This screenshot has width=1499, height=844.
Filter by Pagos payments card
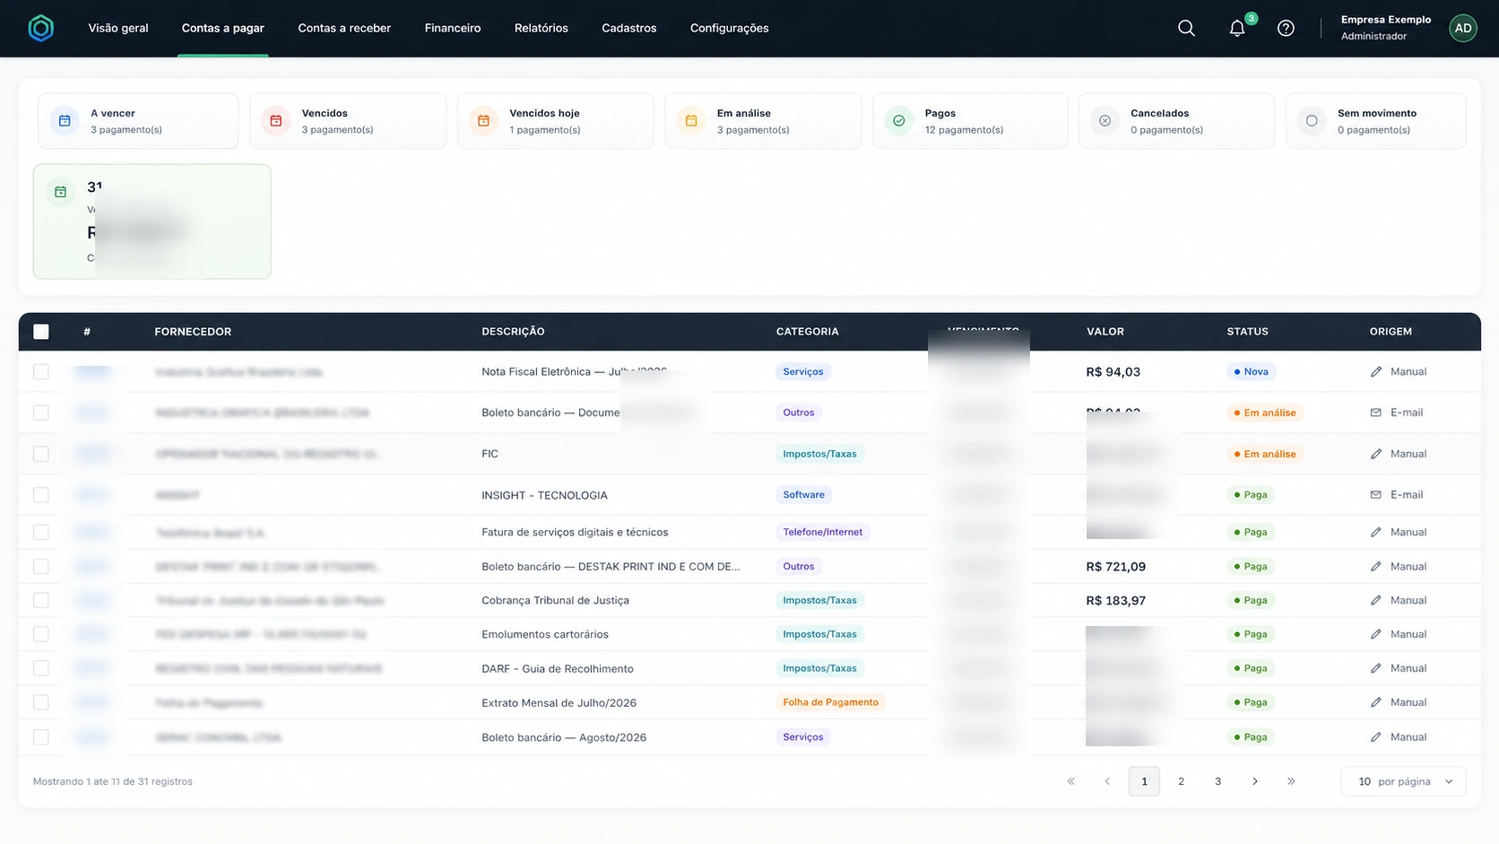click(x=970, y=121)
